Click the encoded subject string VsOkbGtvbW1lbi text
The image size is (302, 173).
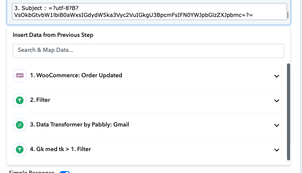tap(133, 15)
